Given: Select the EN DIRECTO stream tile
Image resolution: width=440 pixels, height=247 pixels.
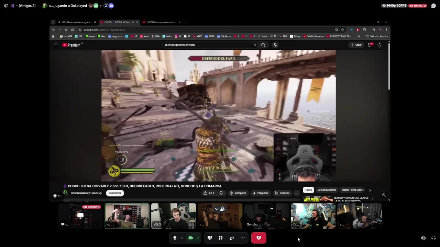Looking at the screenshot, I should tap(80, 216).
